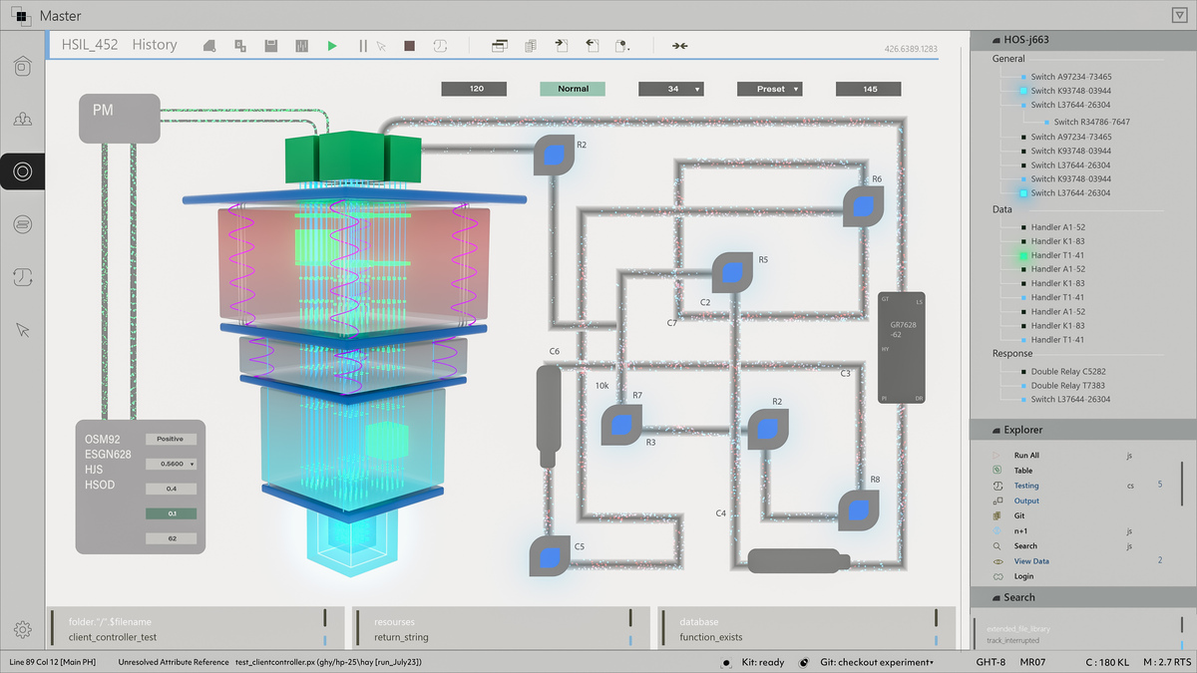Click the R6 relay node in circuit
Image resolution: width=1197 pixels, height=673 pixels.
pyautogui.click(x=863, y=205)
